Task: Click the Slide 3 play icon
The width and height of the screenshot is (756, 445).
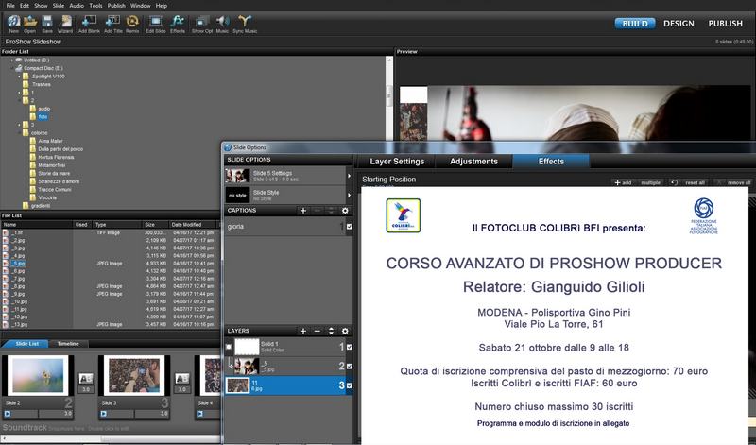Action: (104, 414)
